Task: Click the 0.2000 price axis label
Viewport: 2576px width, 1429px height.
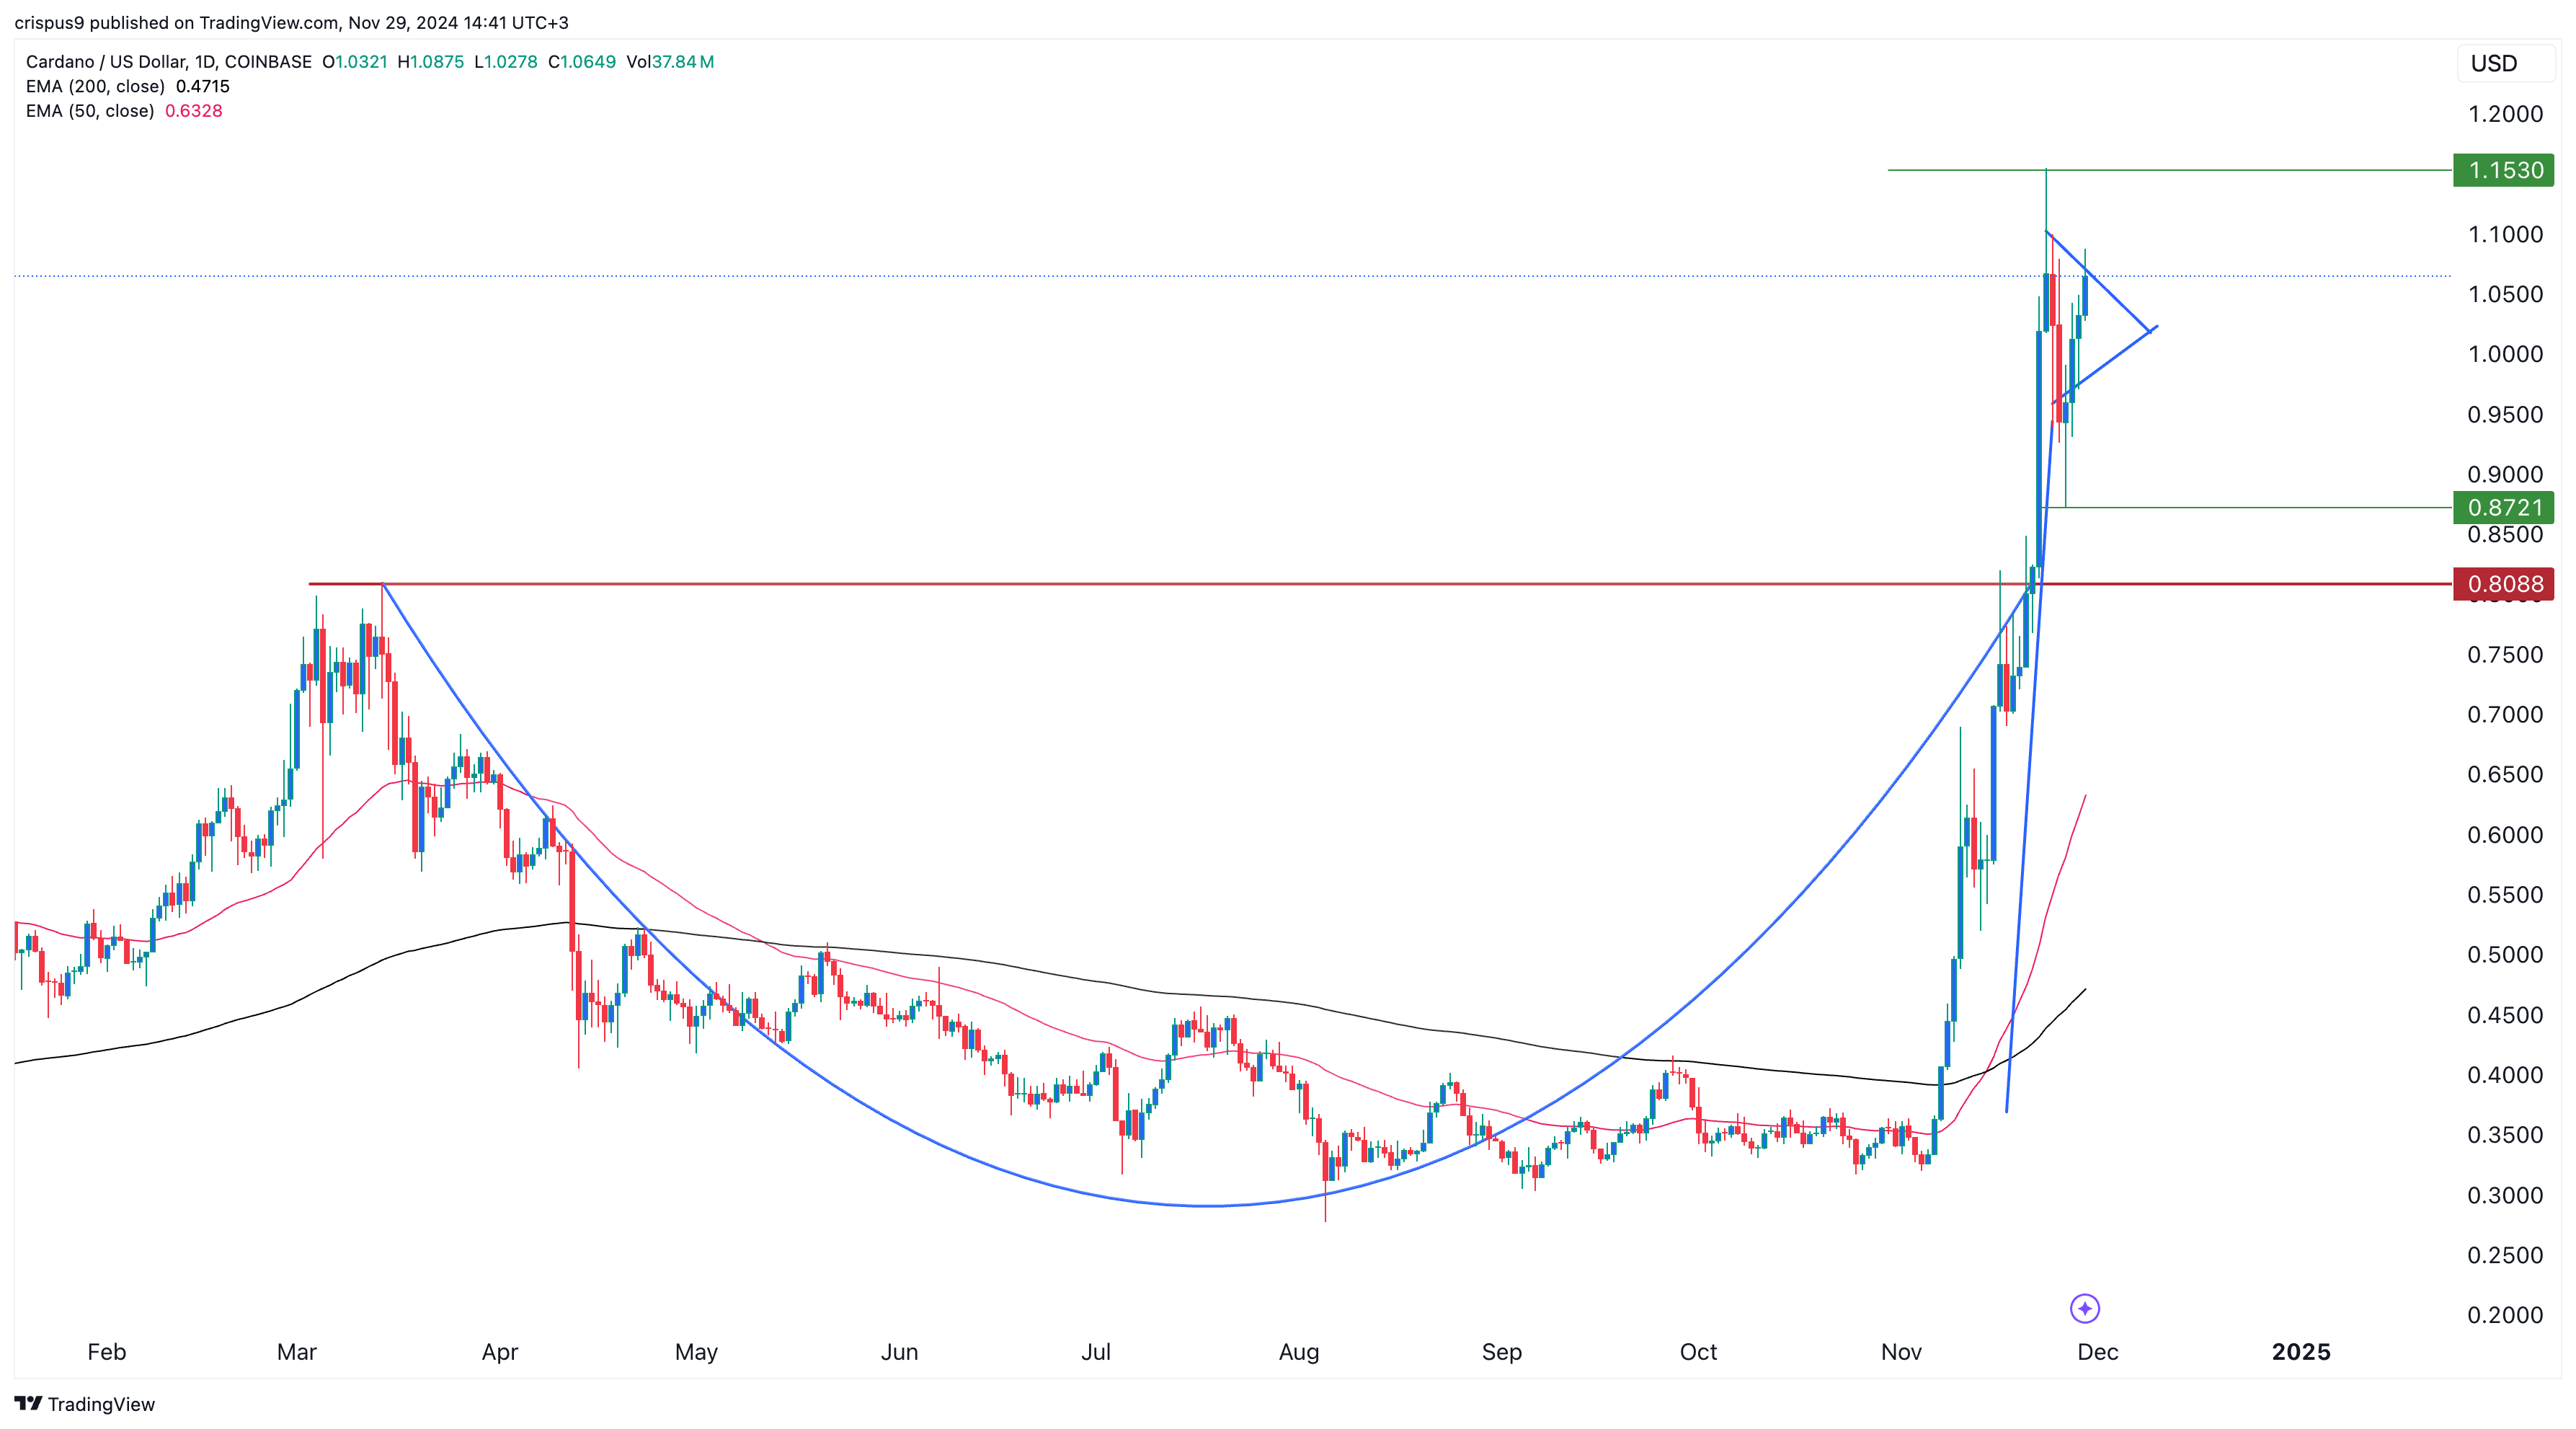Action: point(2505,1315)
